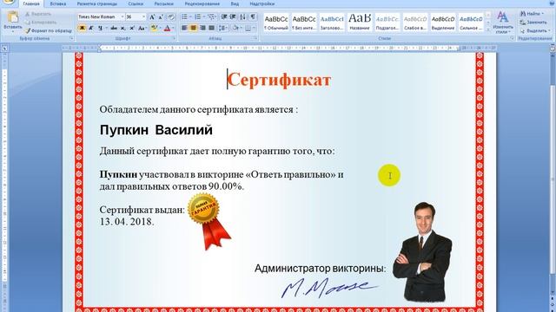Click the increase indent icon

click(x=233, y=16)
